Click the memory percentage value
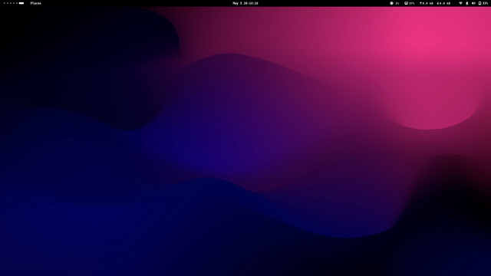 pos(411,3)
